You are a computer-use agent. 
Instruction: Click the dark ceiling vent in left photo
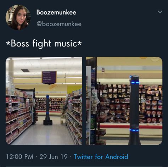click(x=26, y=71)
